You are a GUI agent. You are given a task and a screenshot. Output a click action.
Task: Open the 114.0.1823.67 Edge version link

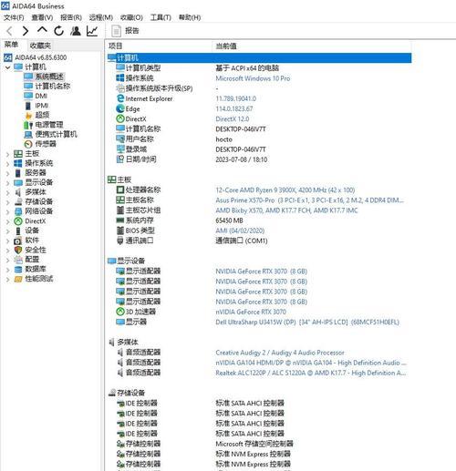[x=234, y=108]
